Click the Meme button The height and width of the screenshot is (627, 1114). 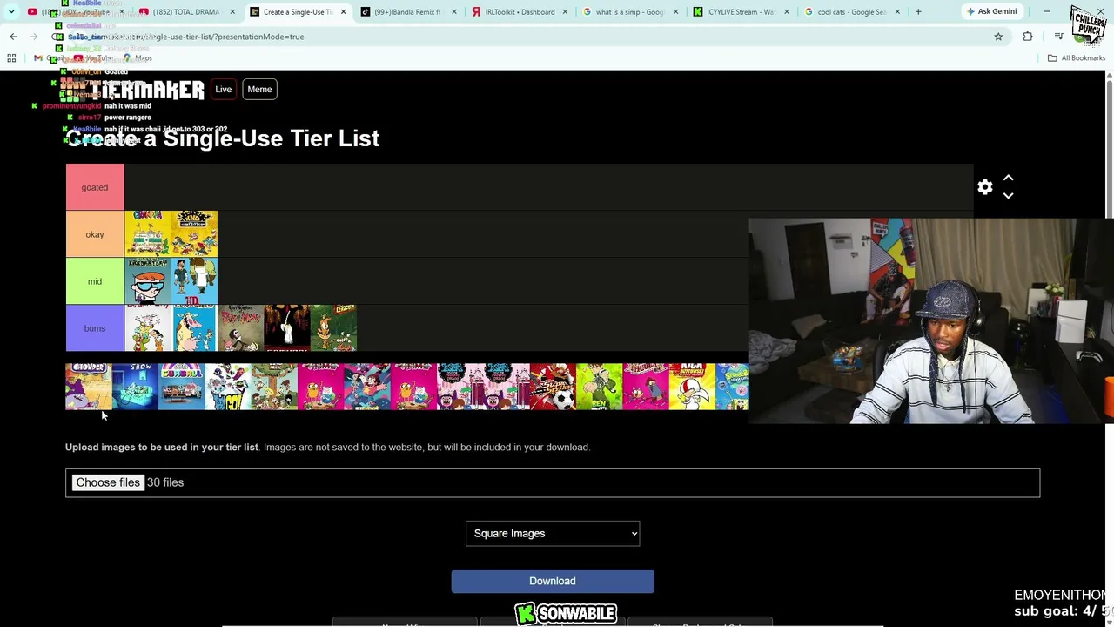coord(259,90)
